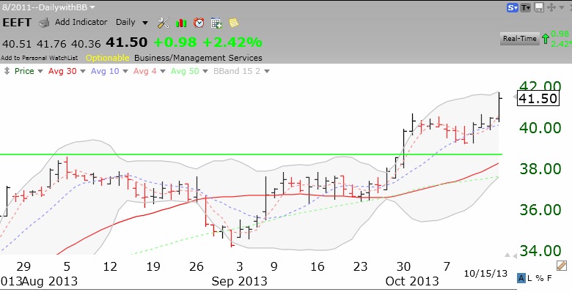Click the 40.51 open price value
This screenshot has height=292, width=572.
coord(17,44)
